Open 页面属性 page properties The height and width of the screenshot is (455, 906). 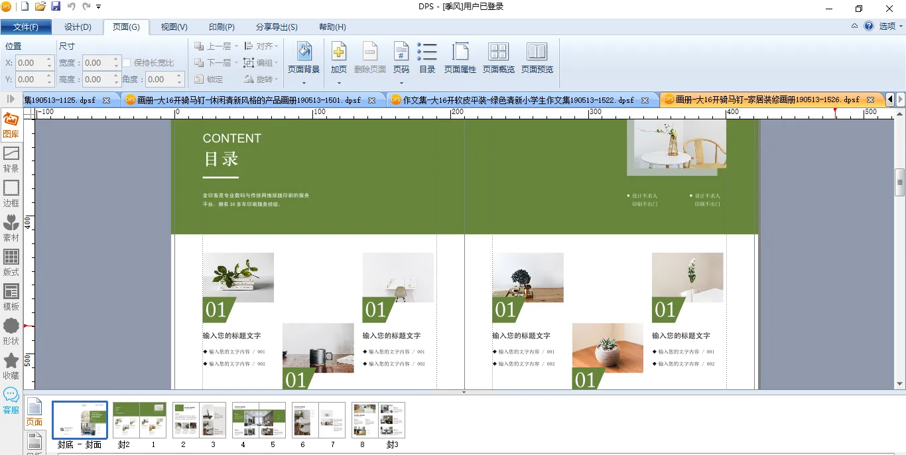(460, 58)
